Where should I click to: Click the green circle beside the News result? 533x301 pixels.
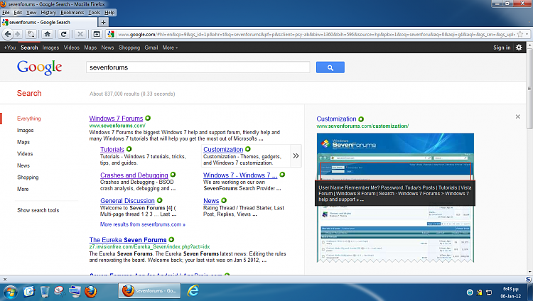click(224, 200)
